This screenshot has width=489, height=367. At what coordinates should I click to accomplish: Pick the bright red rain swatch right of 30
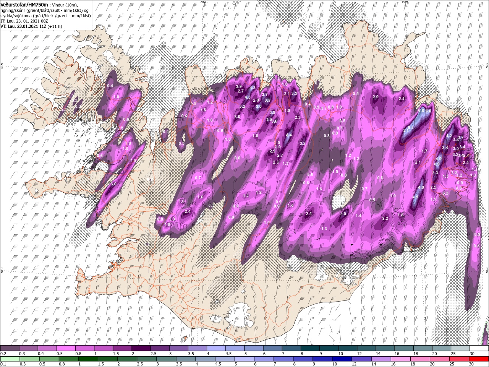479,359
